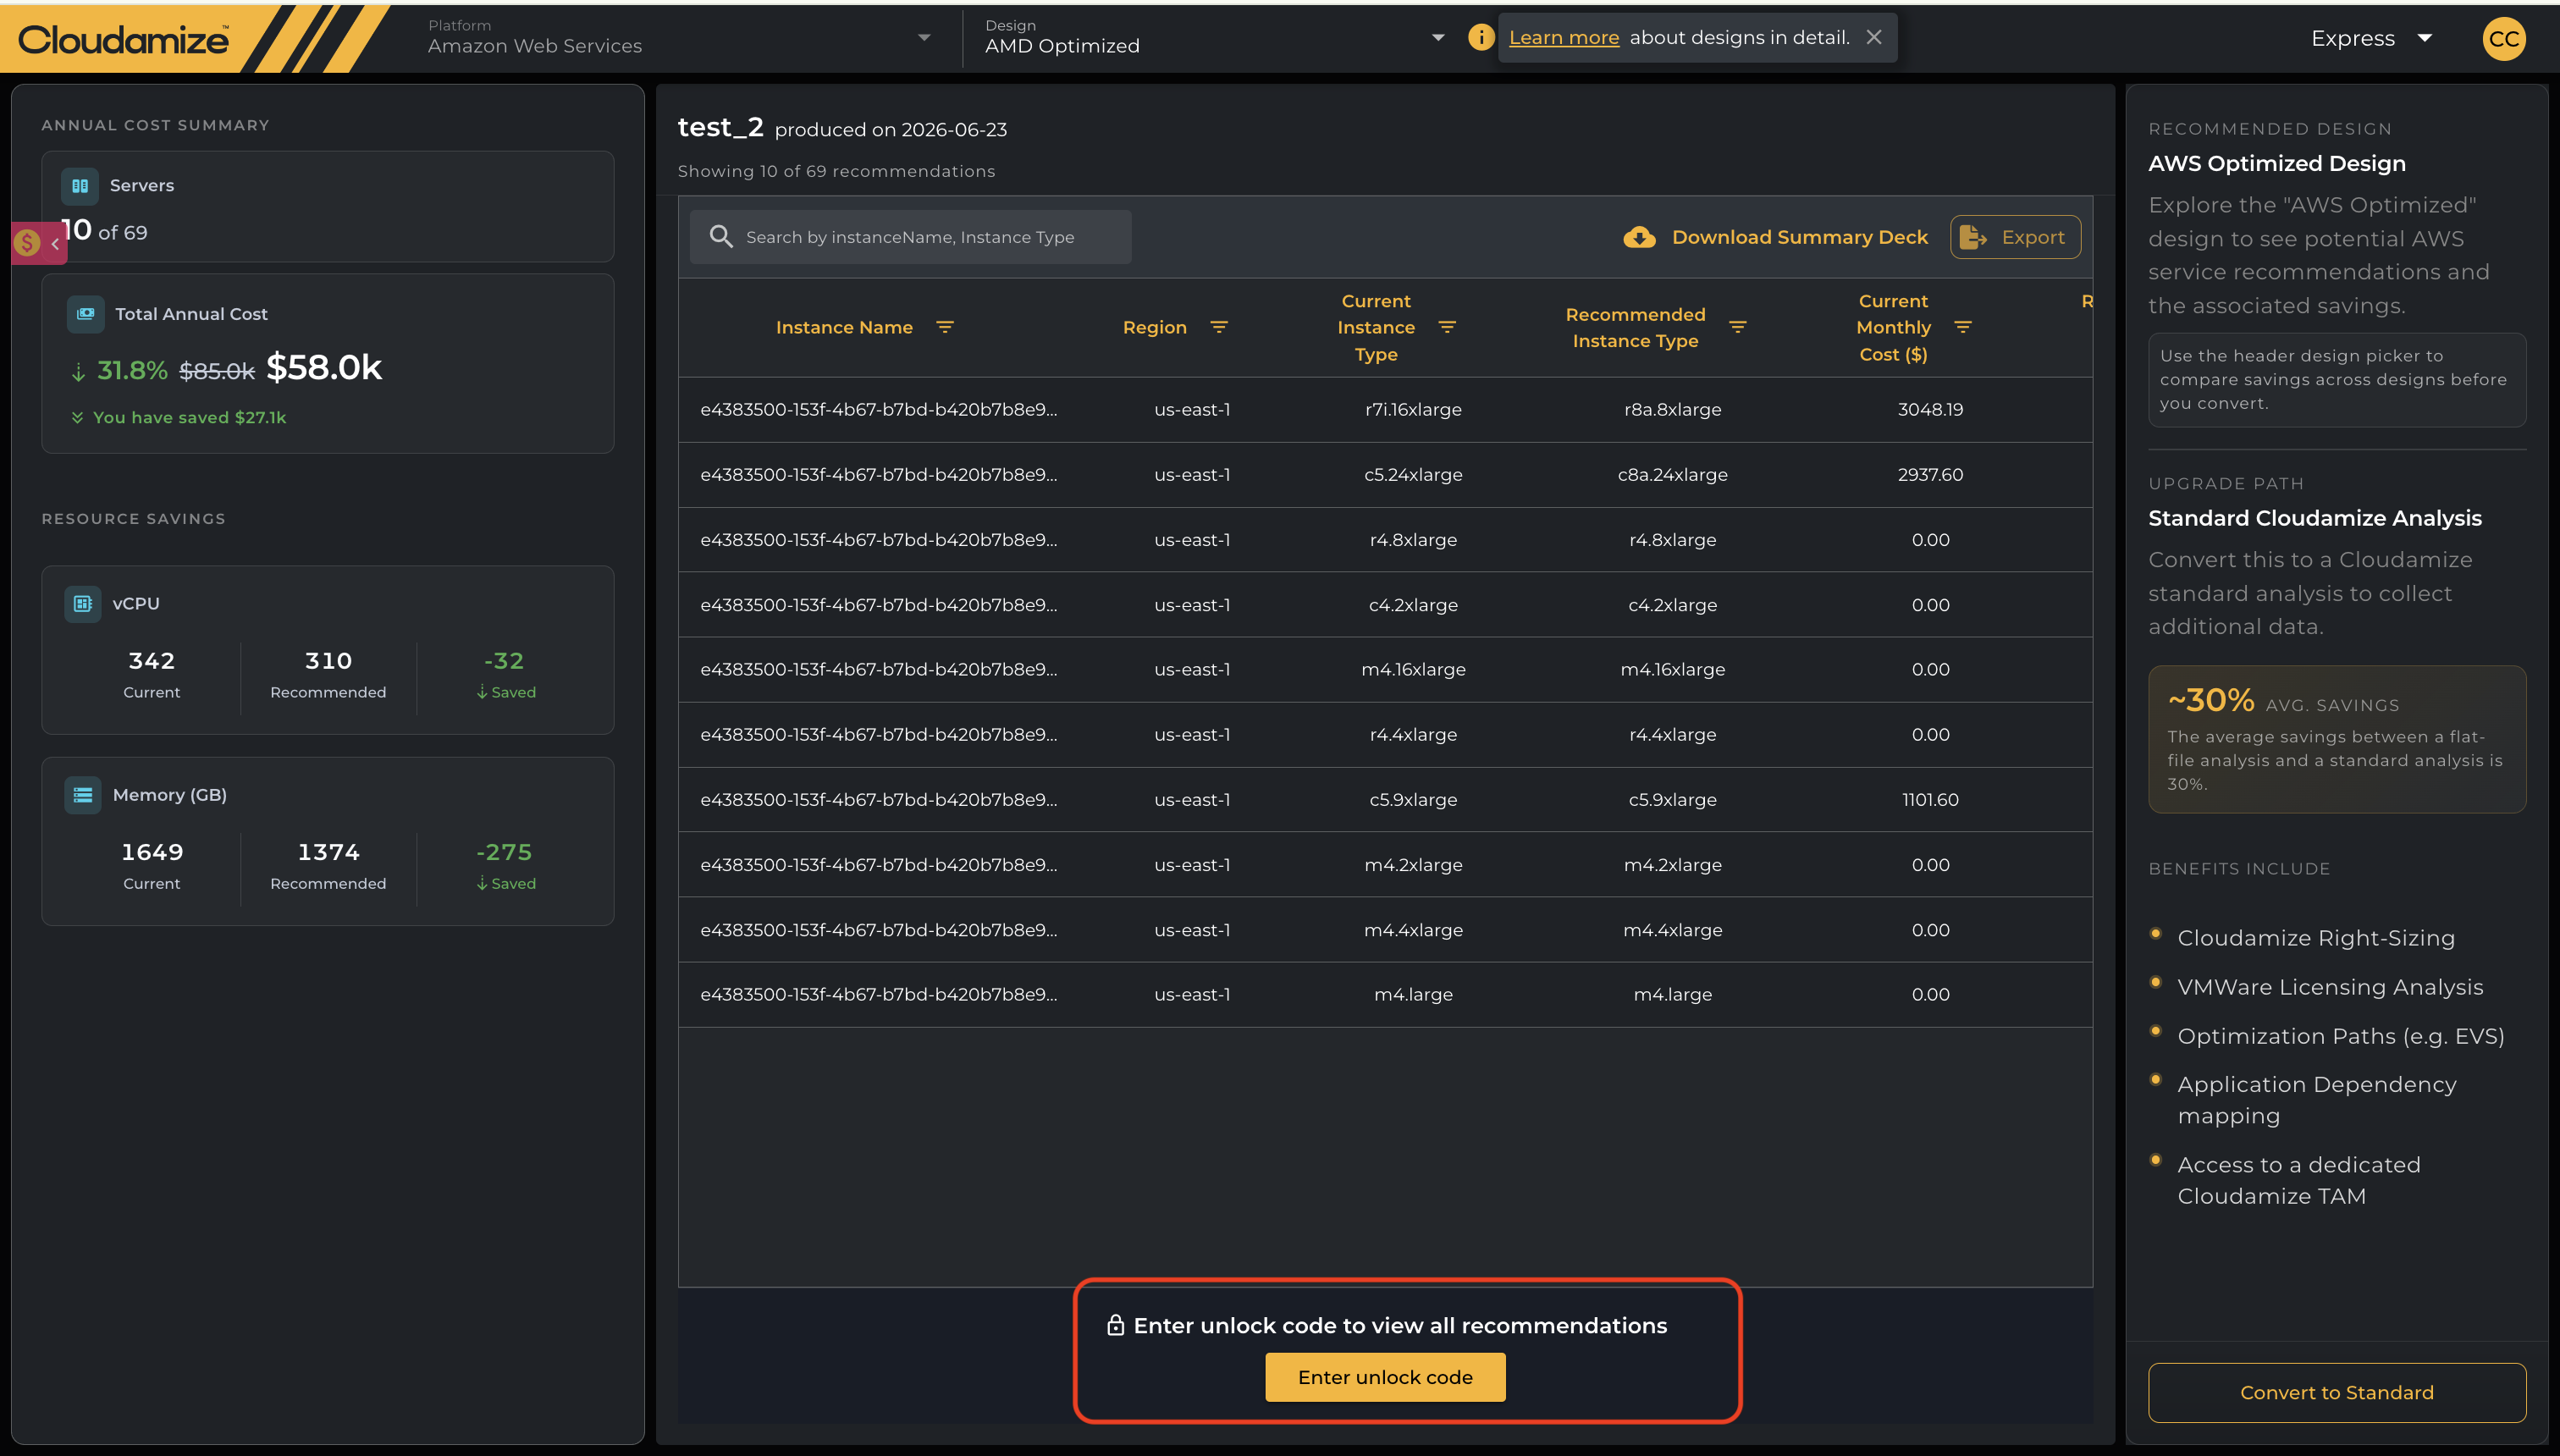Click the Enter unlock code button
2560x1456 pixels.
(x=1385, y=1377)
